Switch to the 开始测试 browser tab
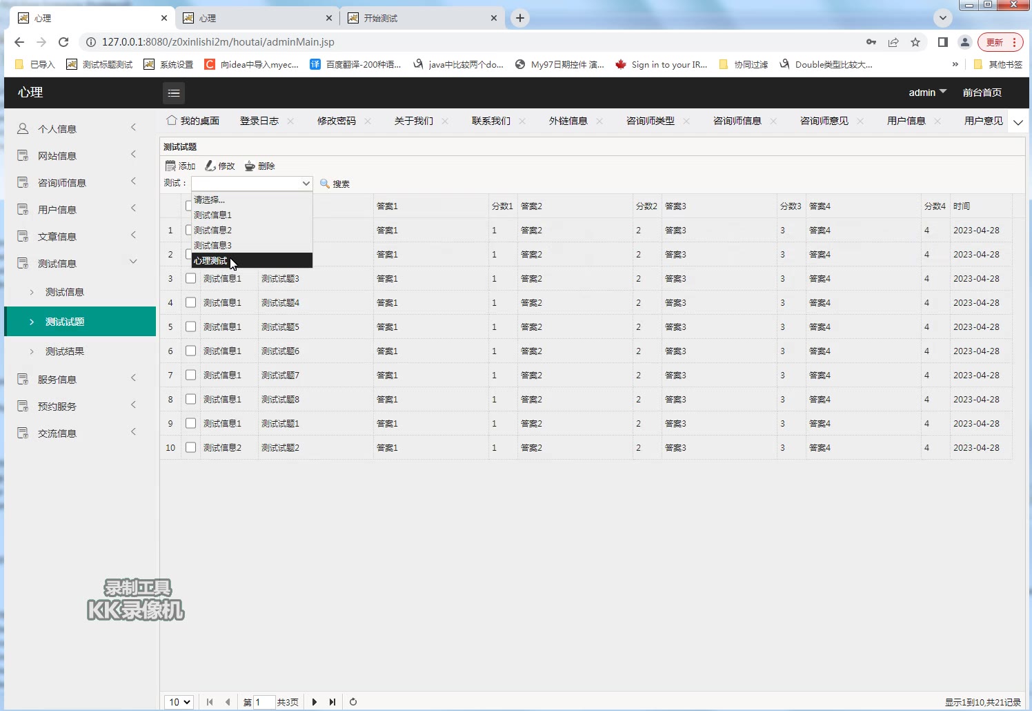This screenshot has height=711, width=1032. [x=422, y=18]
